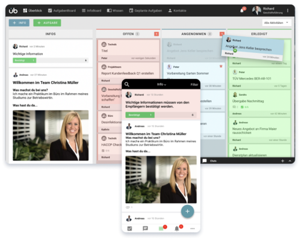The height and width of the screenshot is (240, 301).
Task: Click Richard avatar in mobile feed
Action: [129, 94]
